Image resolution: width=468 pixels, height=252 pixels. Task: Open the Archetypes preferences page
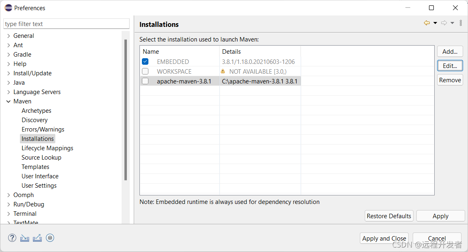[x=37, y=111]
